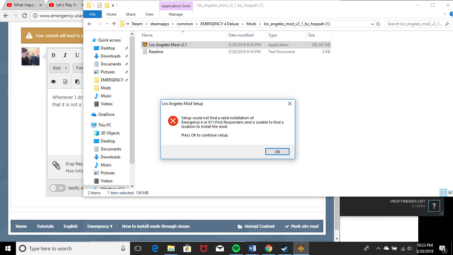Open pinned Downloads under Quick access
Viewport: 453px width, 255px height.
coord(110,56)
